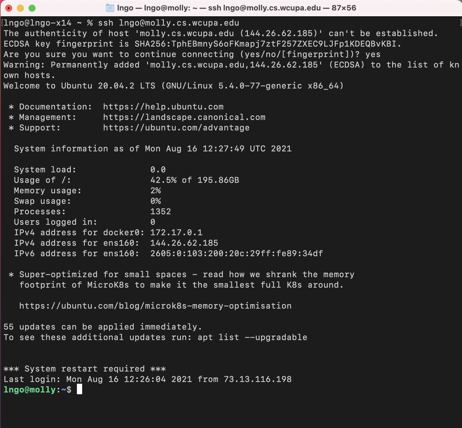Open the https://ubuntu.com/advantage support link
This screenshot has width=462, height=428.
coord(177,128)
